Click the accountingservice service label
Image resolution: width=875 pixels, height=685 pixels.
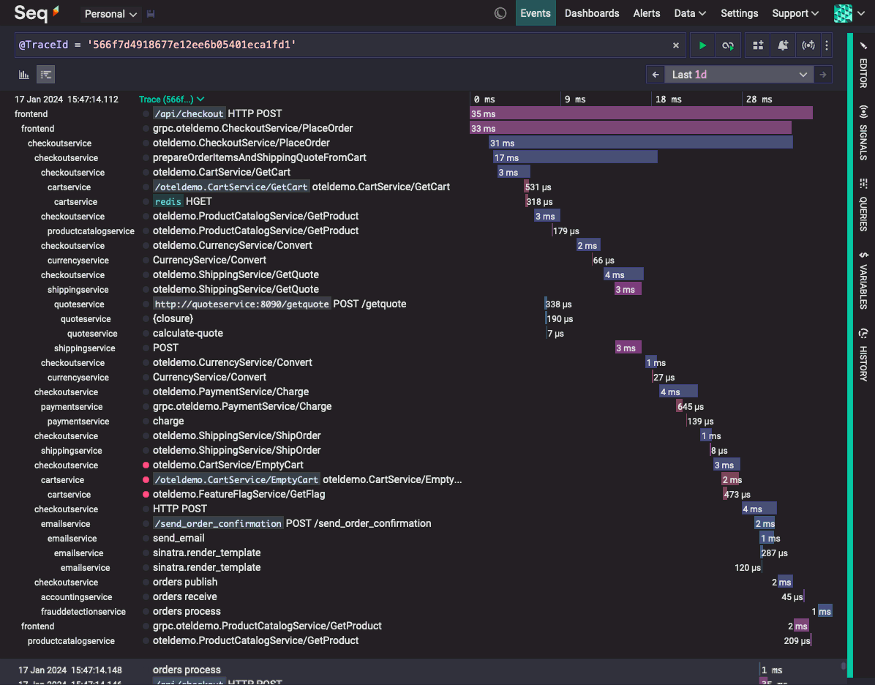click(x=76, y=597)
